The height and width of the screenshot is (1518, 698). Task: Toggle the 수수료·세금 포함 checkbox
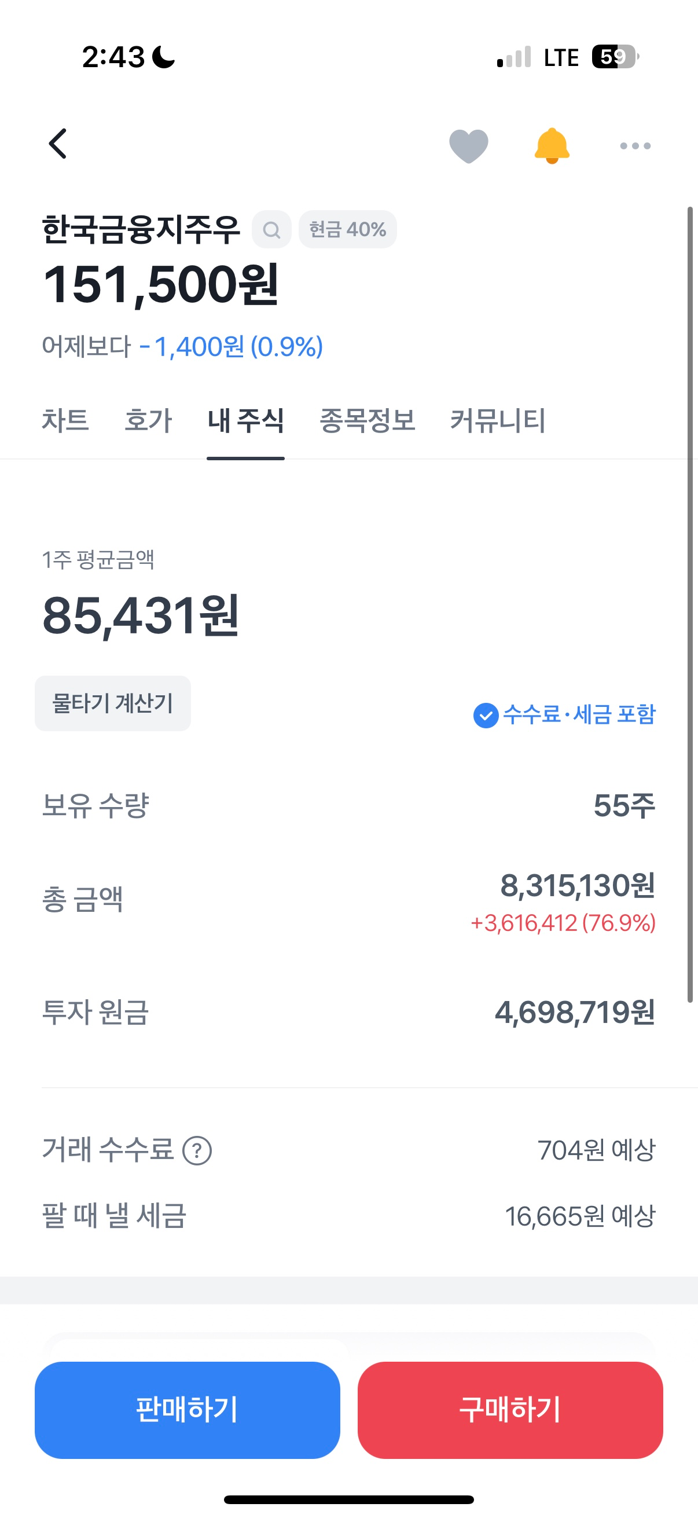[486, 716]
